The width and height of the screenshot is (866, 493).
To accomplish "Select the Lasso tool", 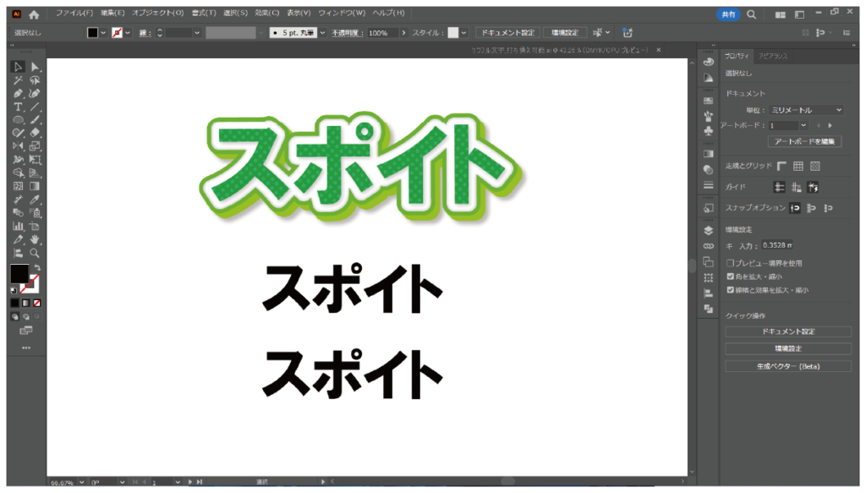I will click(x=35, y=80).
